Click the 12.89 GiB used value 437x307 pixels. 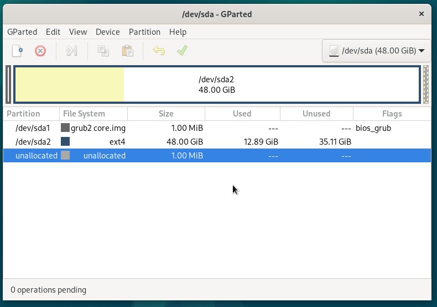(261, 142)
